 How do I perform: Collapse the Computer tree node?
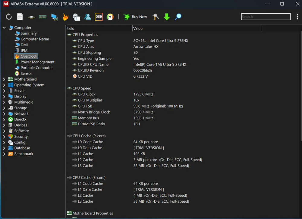[x=4, y=28]
